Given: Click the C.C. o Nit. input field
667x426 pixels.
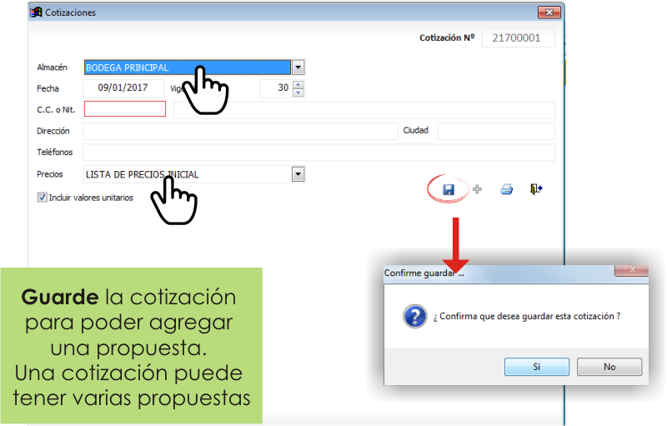Looking at the screenshot, I should tap(125, 109).
